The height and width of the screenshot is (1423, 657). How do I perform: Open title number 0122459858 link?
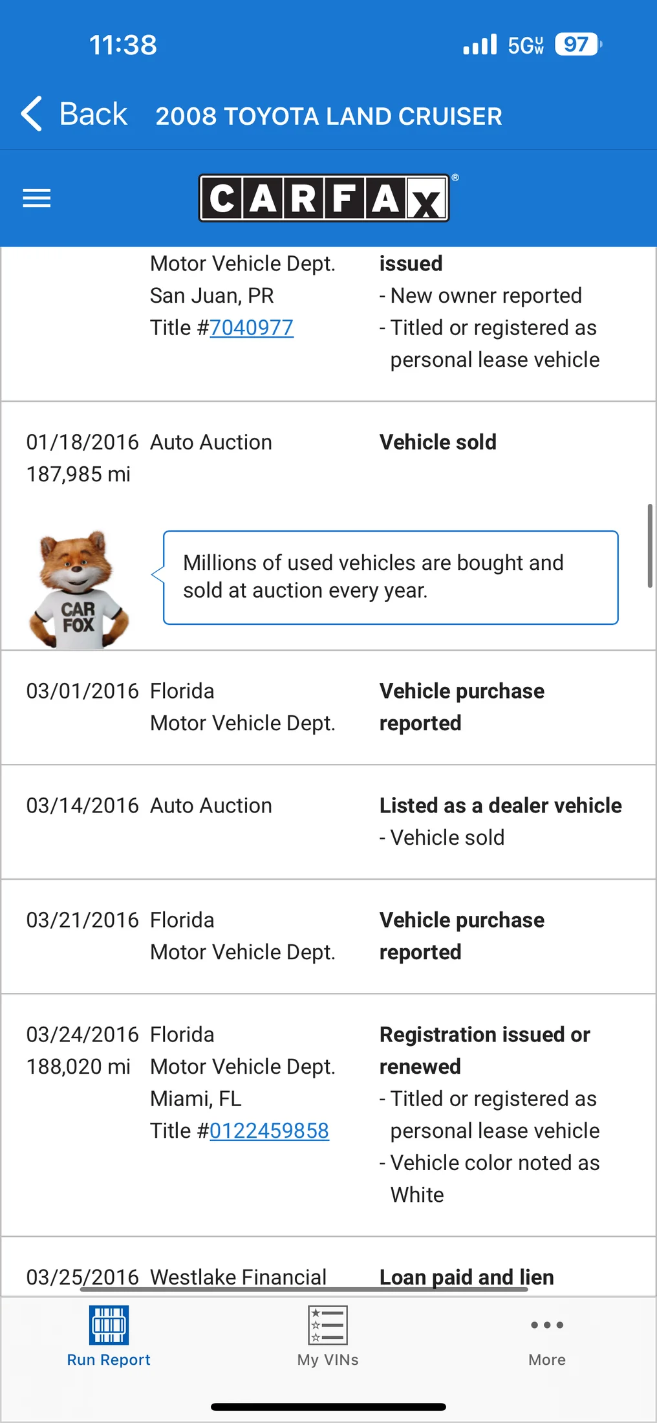click(x=269, y=1131)
